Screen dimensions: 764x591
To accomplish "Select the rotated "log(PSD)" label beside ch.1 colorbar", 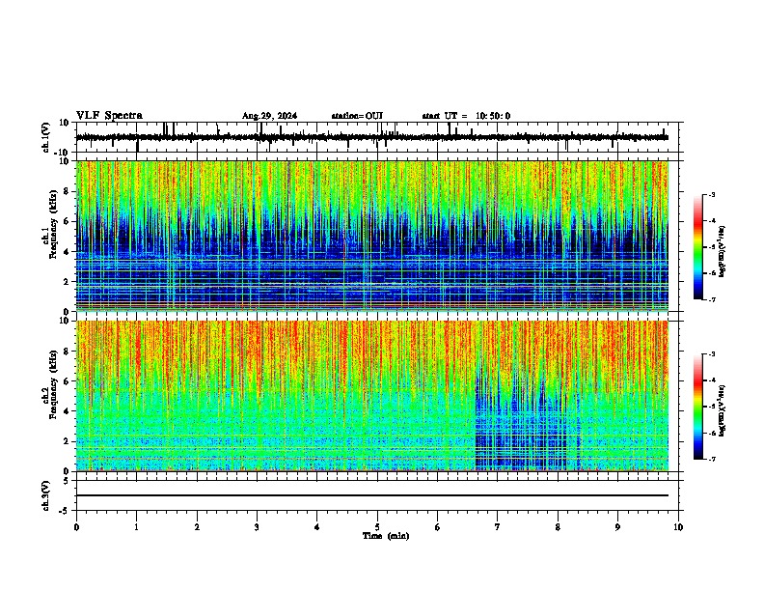I will point(722,251).
